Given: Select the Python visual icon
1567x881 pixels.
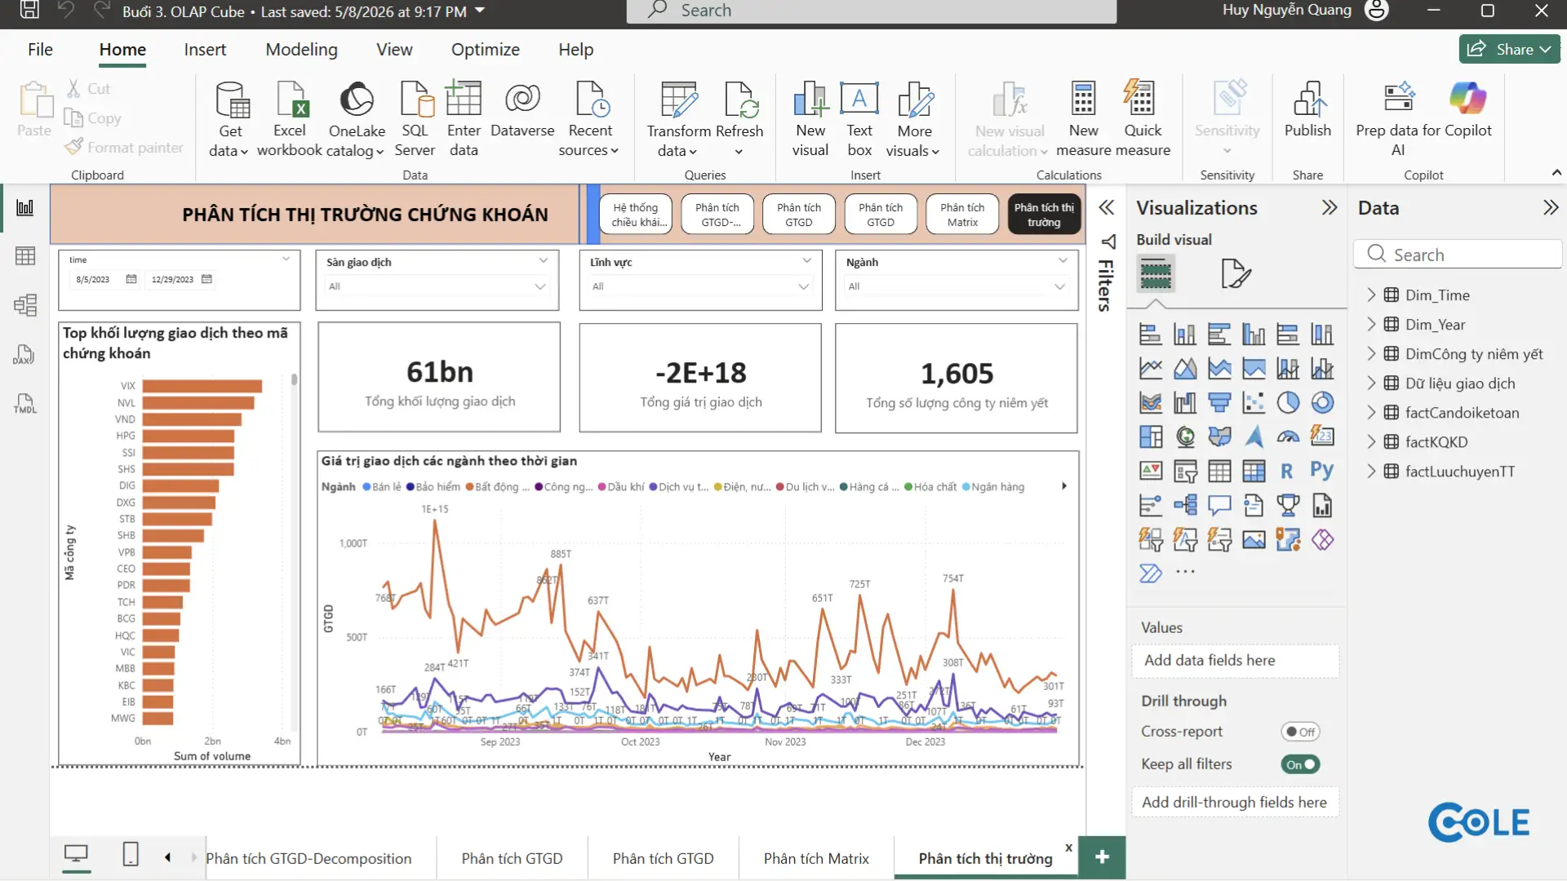Looking at the screenshot, I should pos(1322,471).
